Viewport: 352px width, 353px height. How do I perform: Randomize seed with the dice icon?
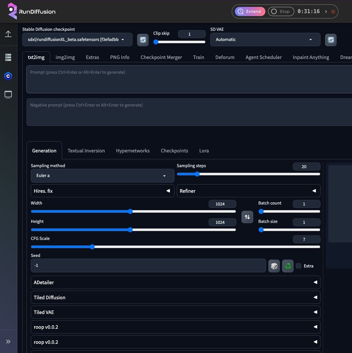(x=274, y=266)
